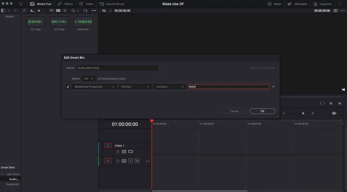The image size is (347, 192).
Task: Solo the A1 audio track
Action: click(131, 161)
